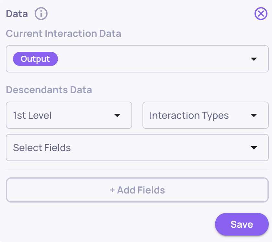Click the Data panel heading
272x242 pixels.
click(17, 14)
